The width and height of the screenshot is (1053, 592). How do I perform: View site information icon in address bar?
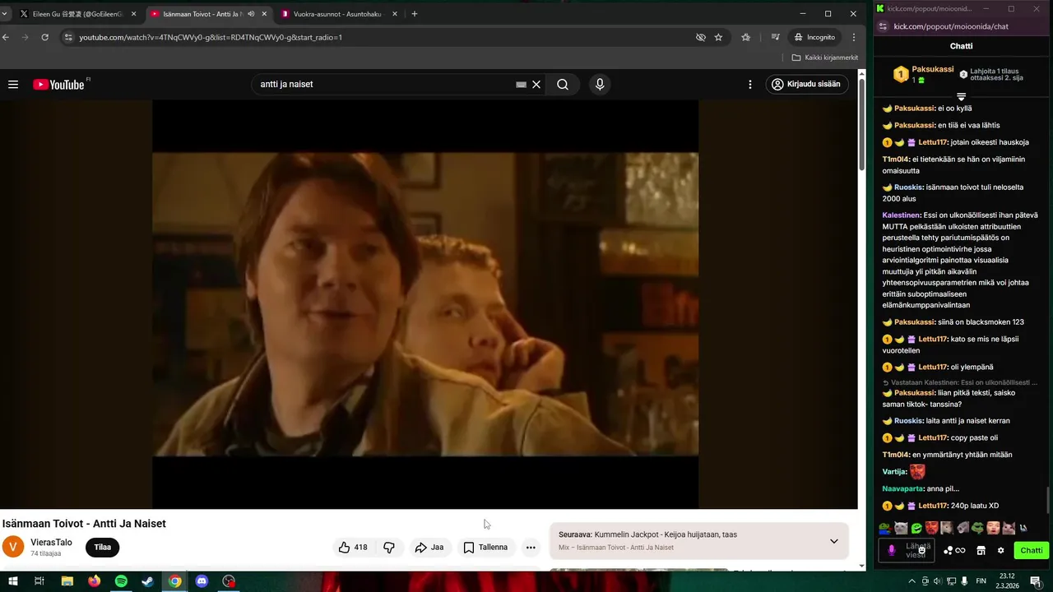click(x=68, y=37)
